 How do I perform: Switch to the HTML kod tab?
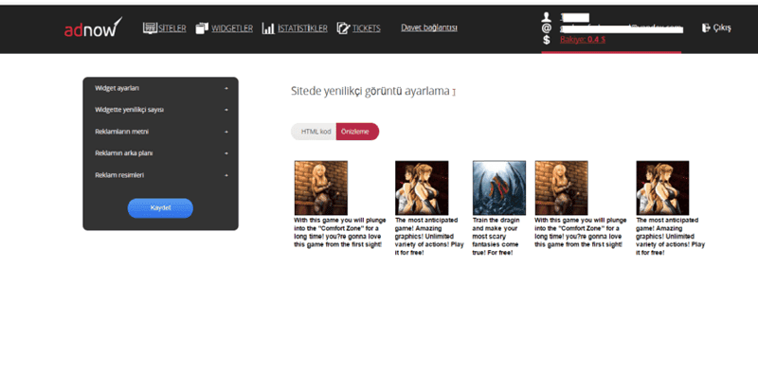[315, 132]
